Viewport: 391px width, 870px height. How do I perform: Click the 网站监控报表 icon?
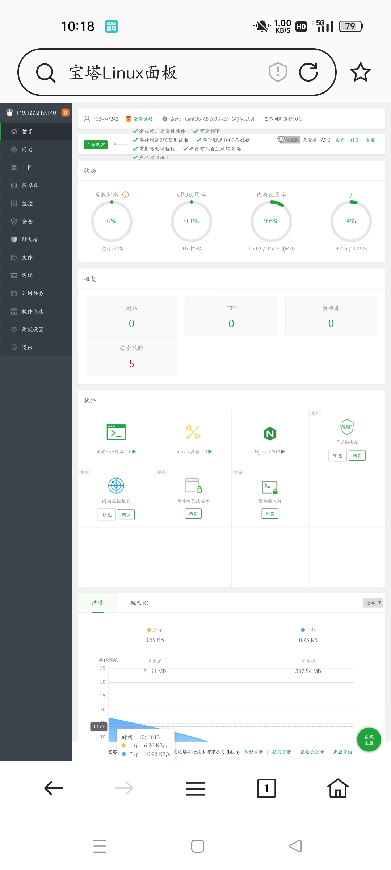click(116, 485)
